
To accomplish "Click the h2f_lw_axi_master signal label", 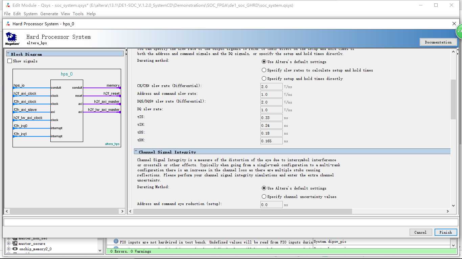I will coord(104,110).
